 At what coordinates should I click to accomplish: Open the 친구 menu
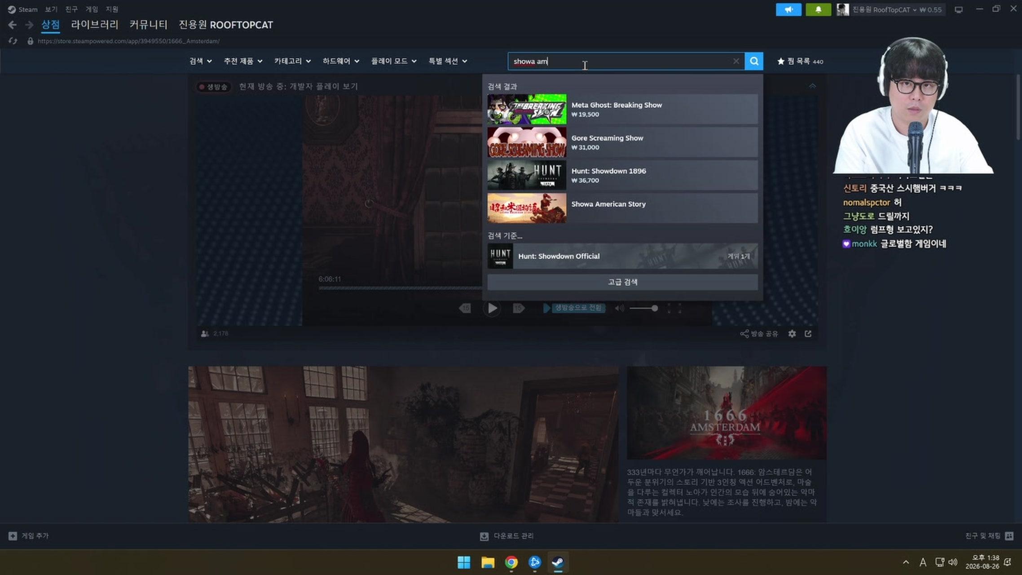tap(71, 9)
